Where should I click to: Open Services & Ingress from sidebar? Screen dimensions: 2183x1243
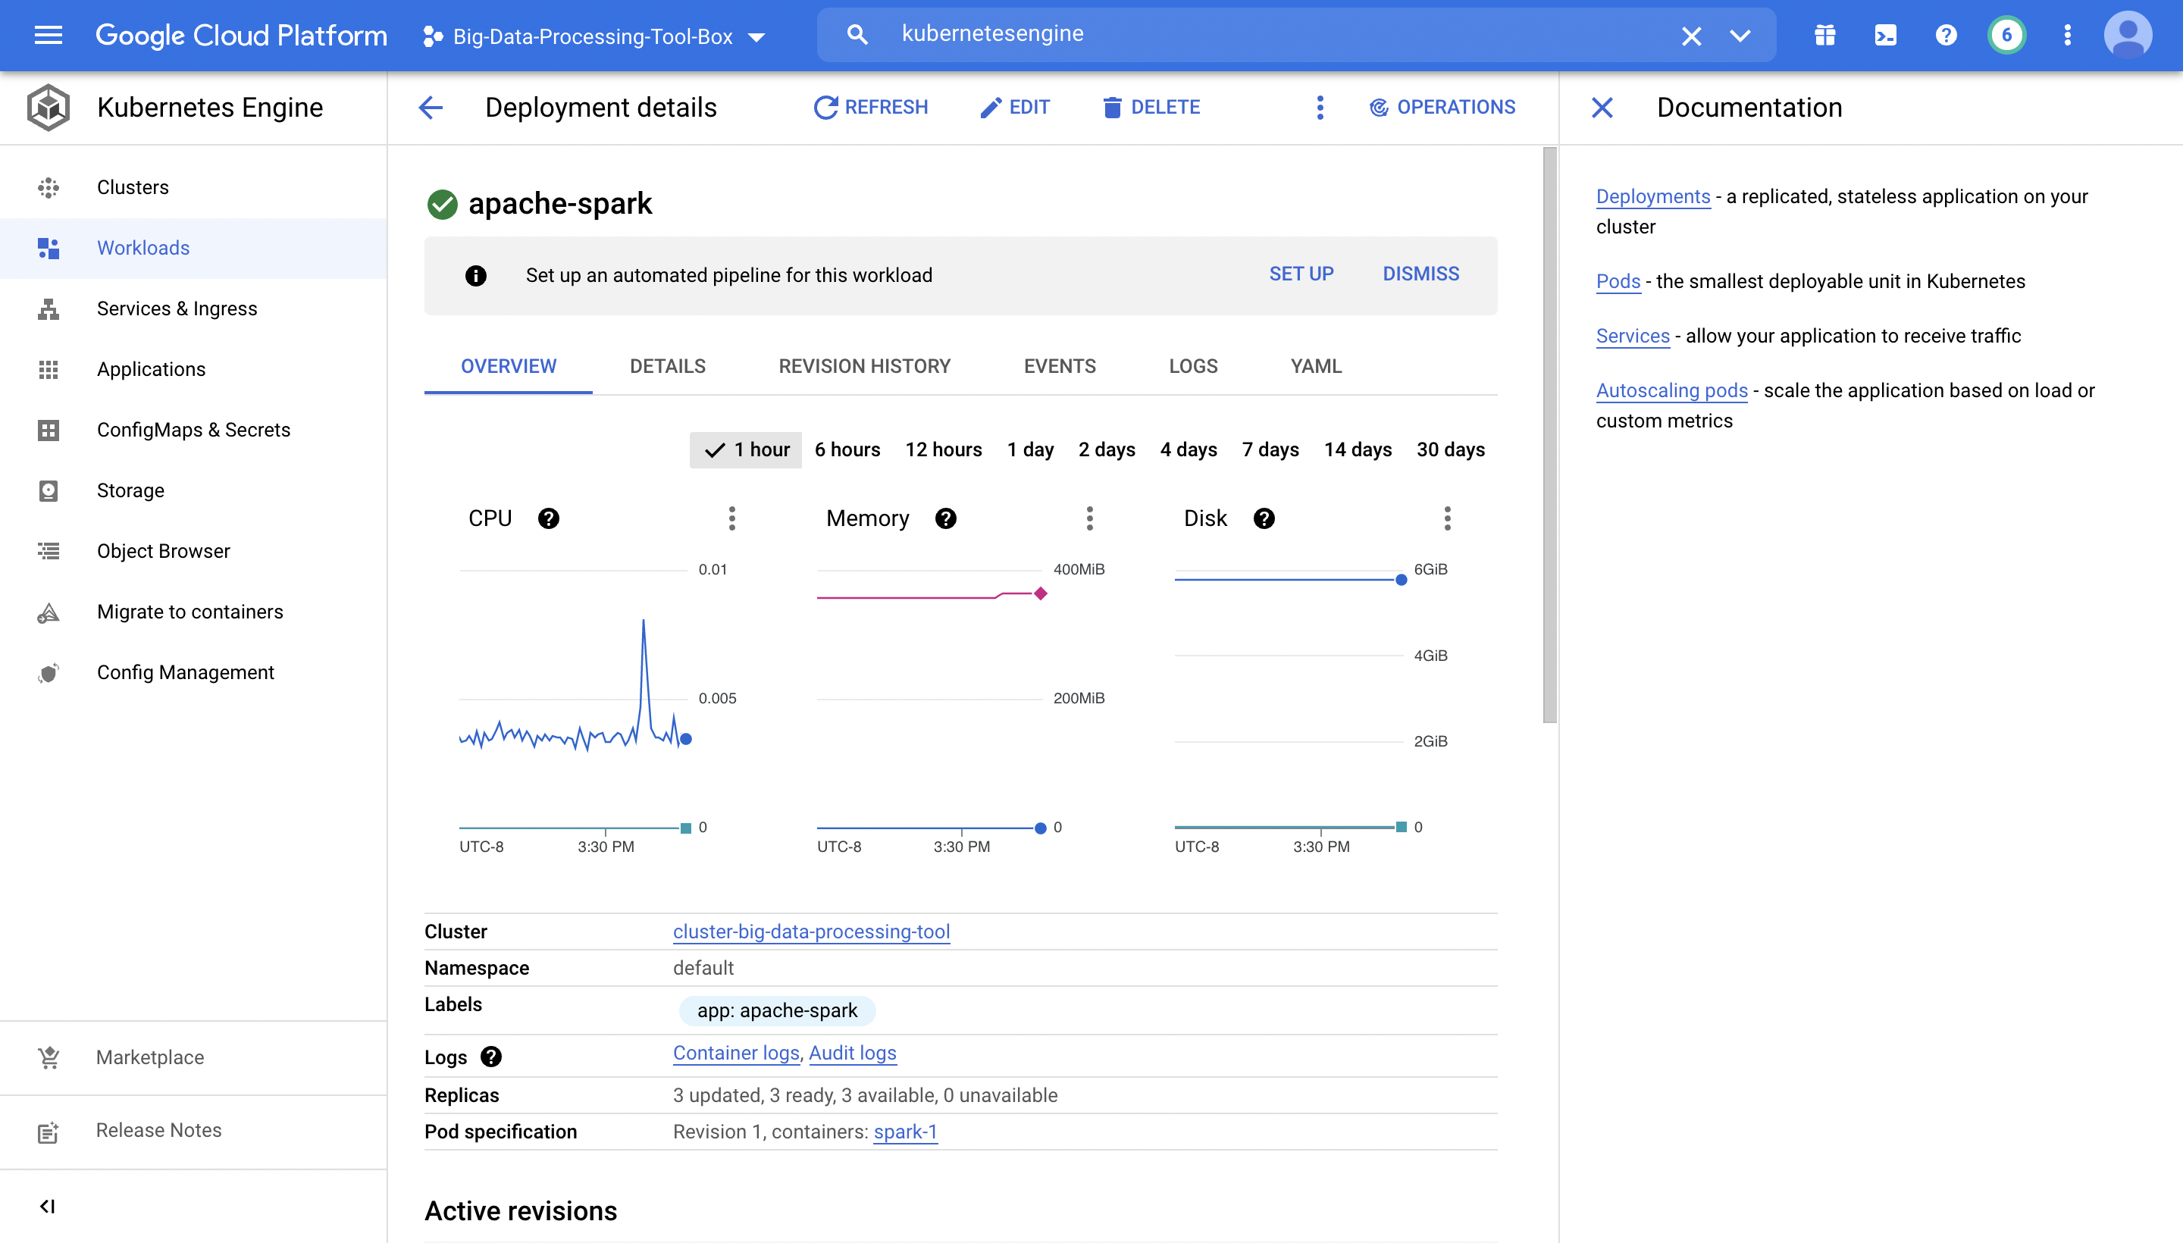[176, 308]
